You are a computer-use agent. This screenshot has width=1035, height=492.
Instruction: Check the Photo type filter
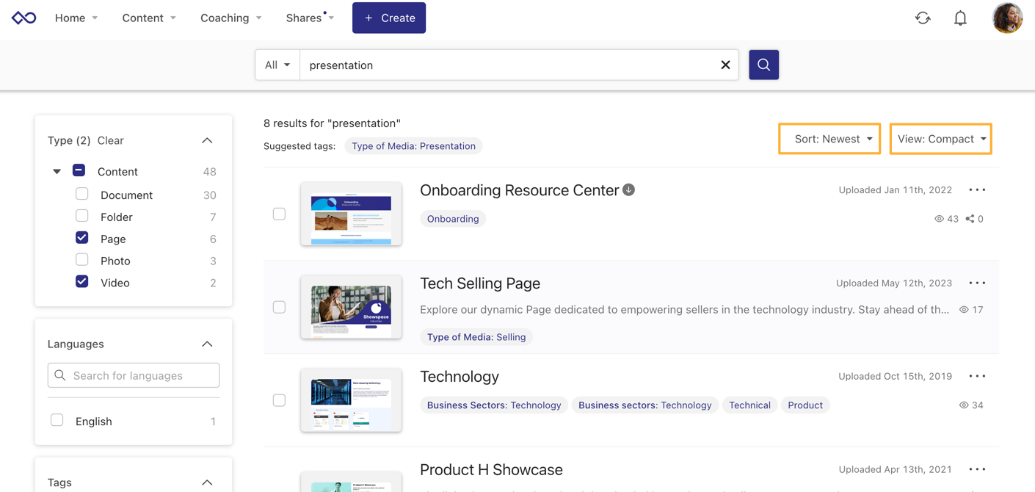point(82,260)
